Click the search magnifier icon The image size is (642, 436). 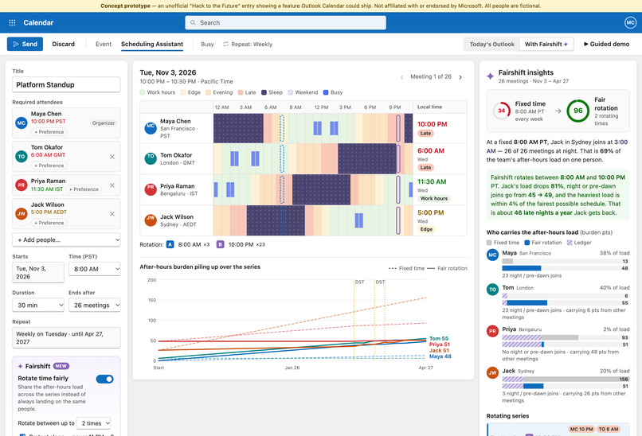193,22
